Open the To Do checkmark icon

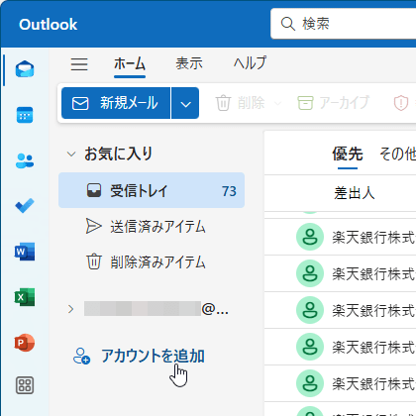tap(25, 206)
